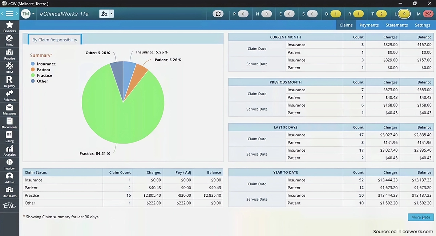Image resolution: width=436 pixels, height=236 pixels.
Task: Click the TM user avatar
Action: [25, 14]
